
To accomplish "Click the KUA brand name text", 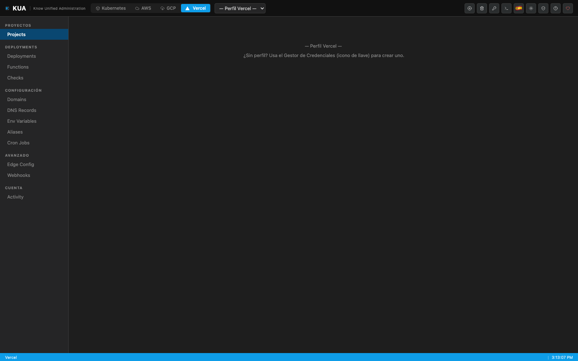I will [x=19, y=8].
